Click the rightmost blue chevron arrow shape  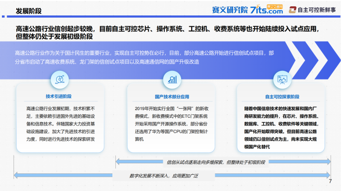[328, 60]
